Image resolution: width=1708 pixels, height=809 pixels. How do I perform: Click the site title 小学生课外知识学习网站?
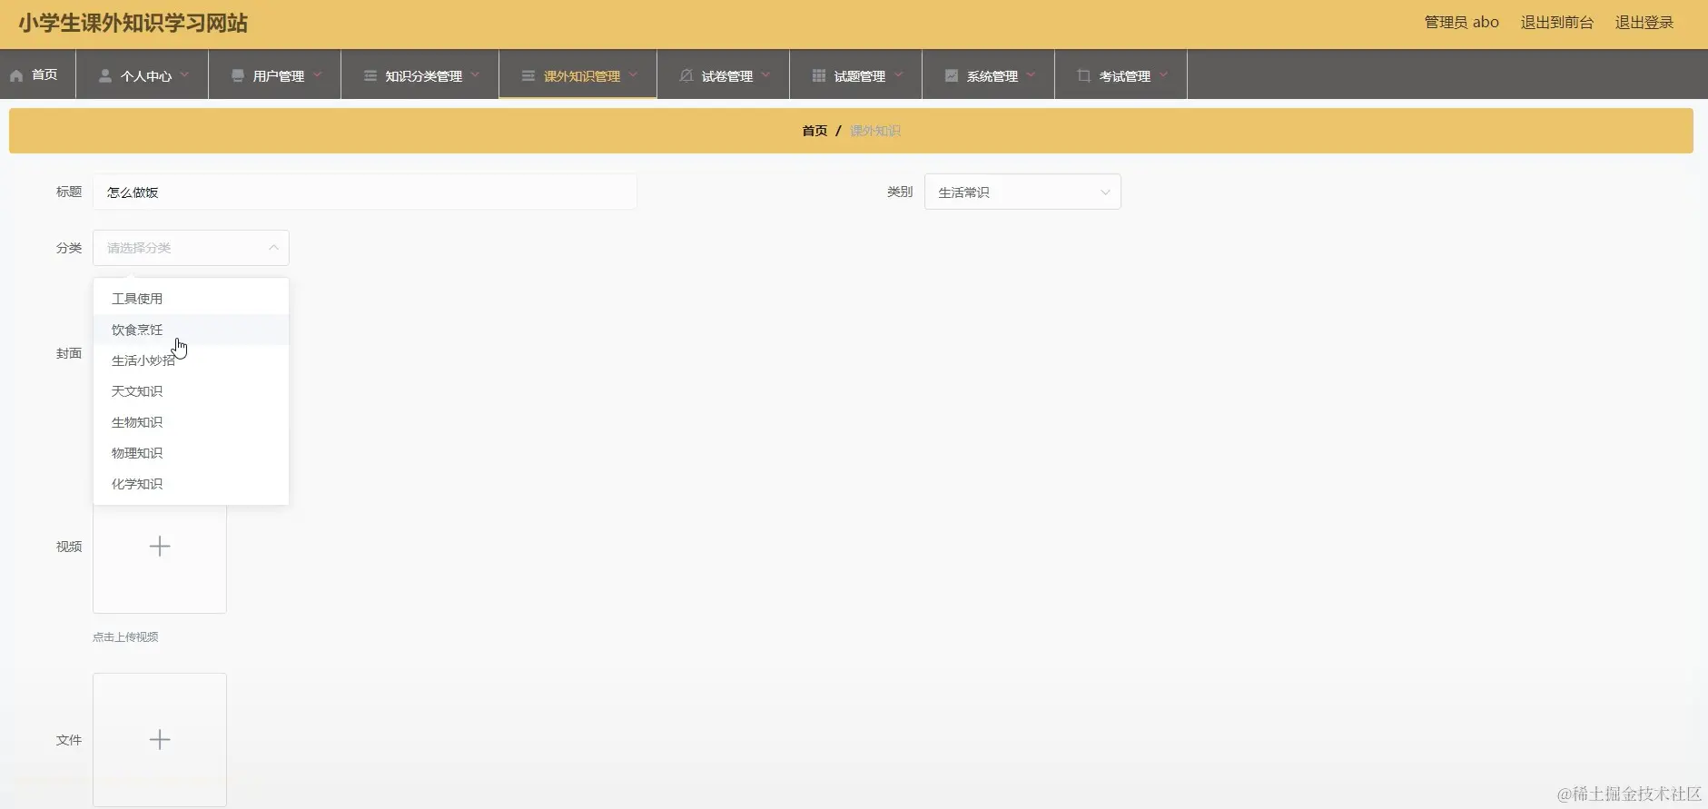coord(133,23)
